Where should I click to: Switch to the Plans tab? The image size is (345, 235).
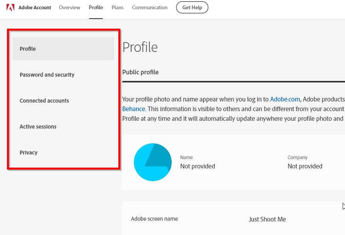pos(118,7)
